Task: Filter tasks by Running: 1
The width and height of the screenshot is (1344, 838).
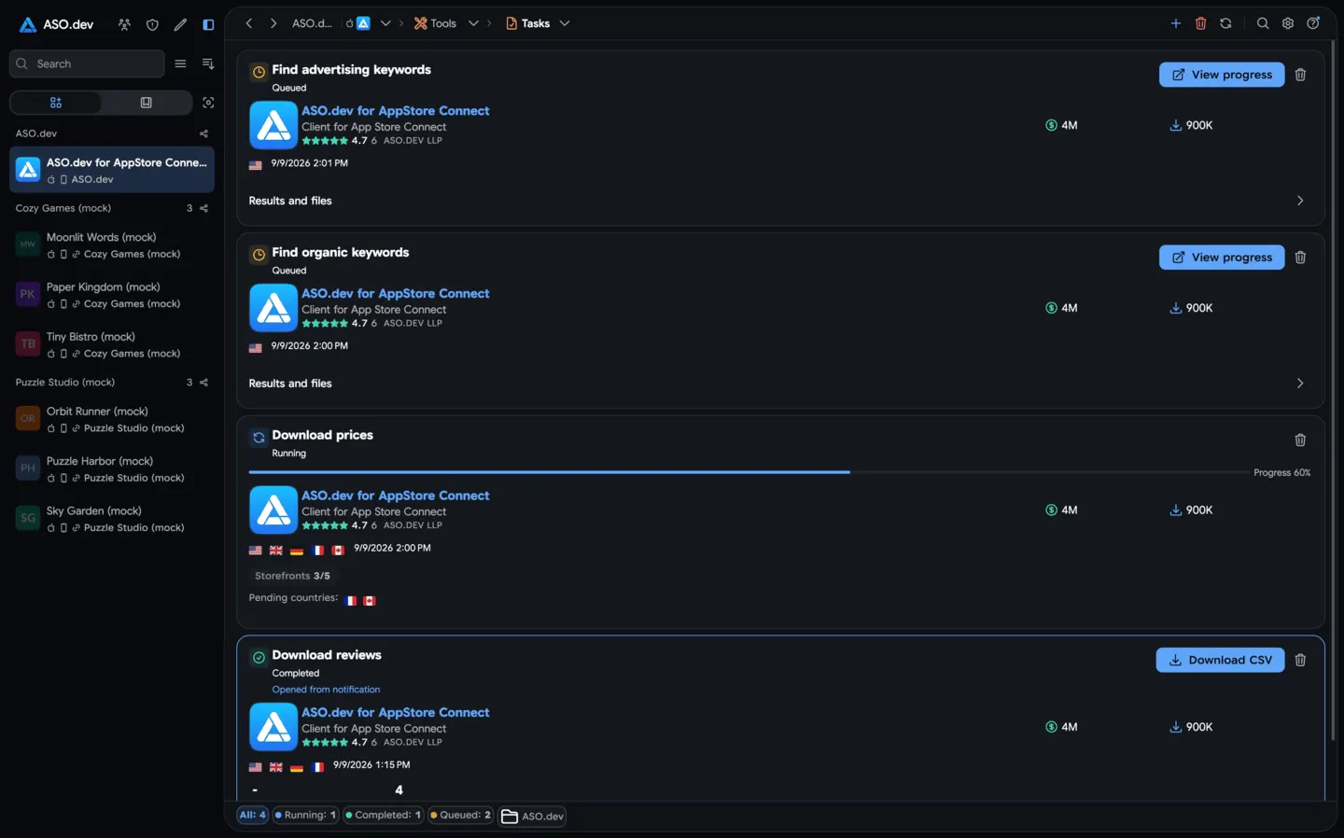Action: (x=305, y=816)
